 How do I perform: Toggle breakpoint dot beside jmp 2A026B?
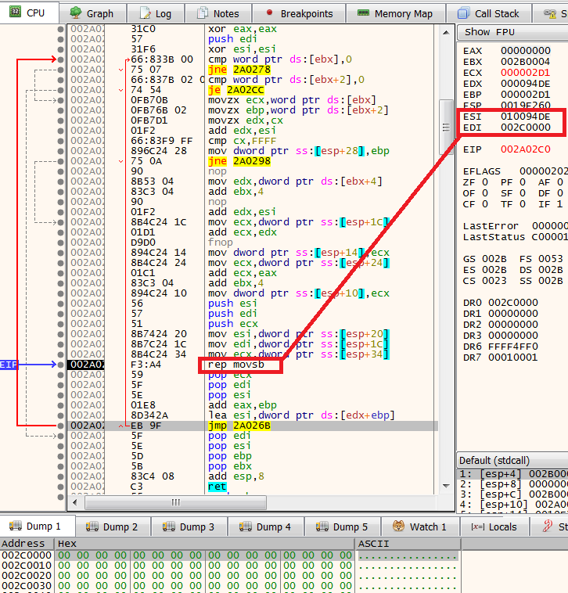(60, 426)
